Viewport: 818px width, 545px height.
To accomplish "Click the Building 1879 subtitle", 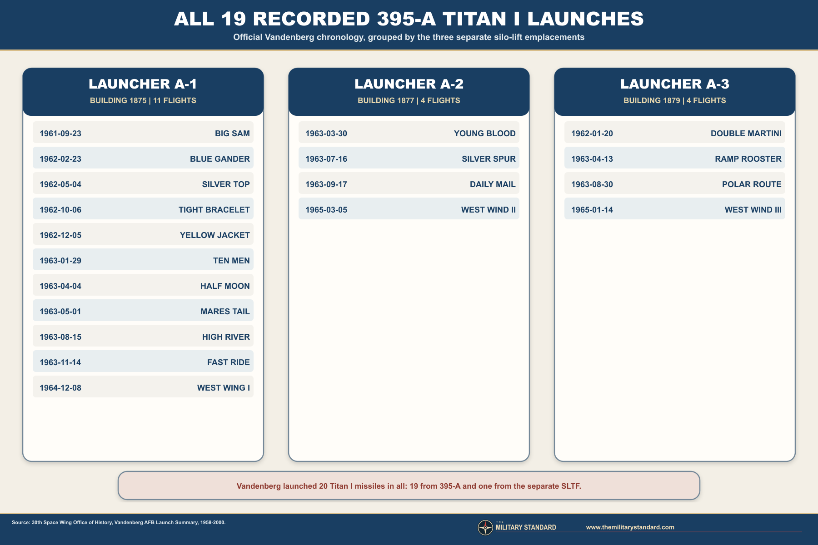I will point(675,100).
